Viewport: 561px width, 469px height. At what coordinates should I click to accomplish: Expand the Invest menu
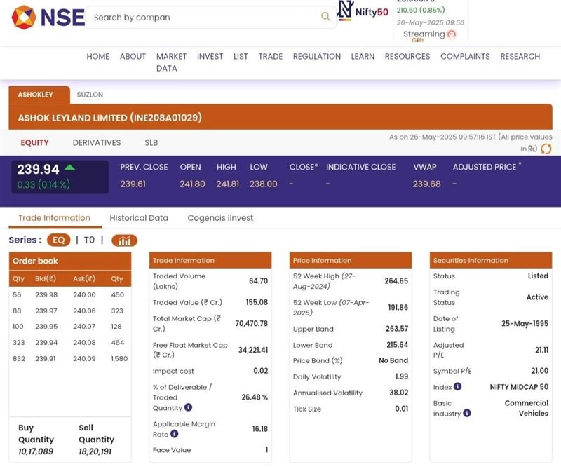(x=210, y=56)
